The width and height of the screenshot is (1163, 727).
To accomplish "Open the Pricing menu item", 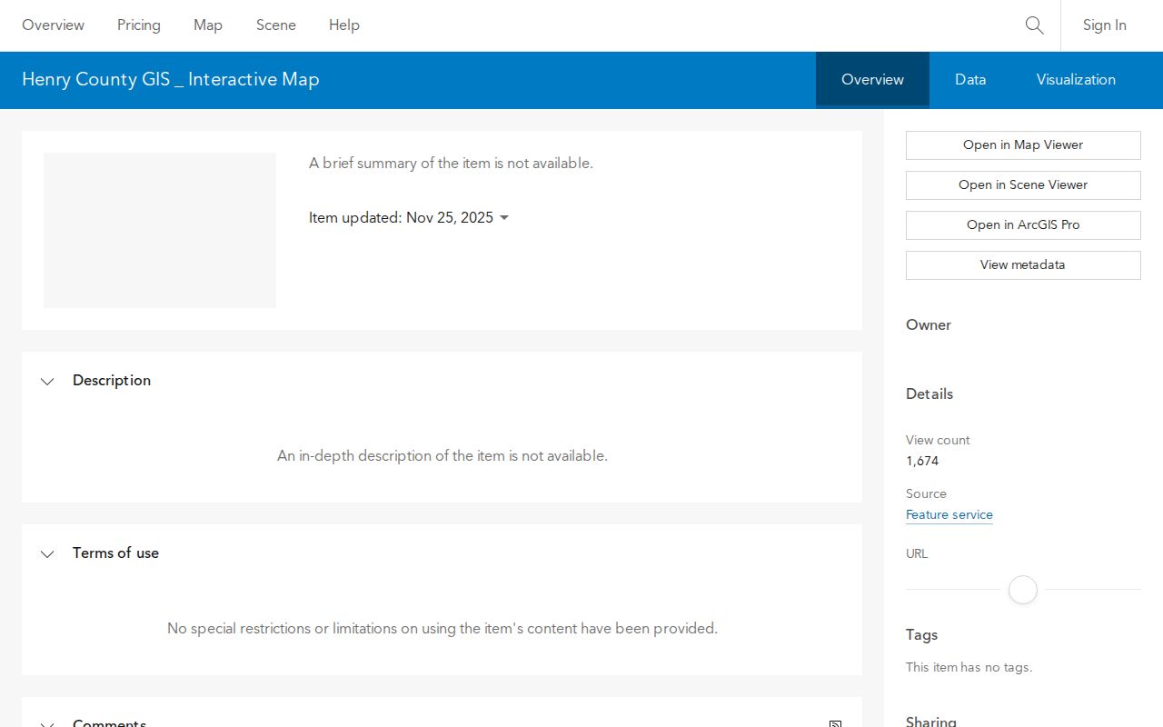I will point(139,25).
